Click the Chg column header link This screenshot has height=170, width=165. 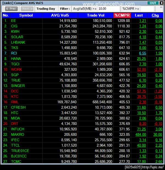tap(155, 15)
